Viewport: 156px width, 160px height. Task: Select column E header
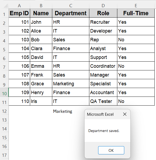[x=136, y=6]
